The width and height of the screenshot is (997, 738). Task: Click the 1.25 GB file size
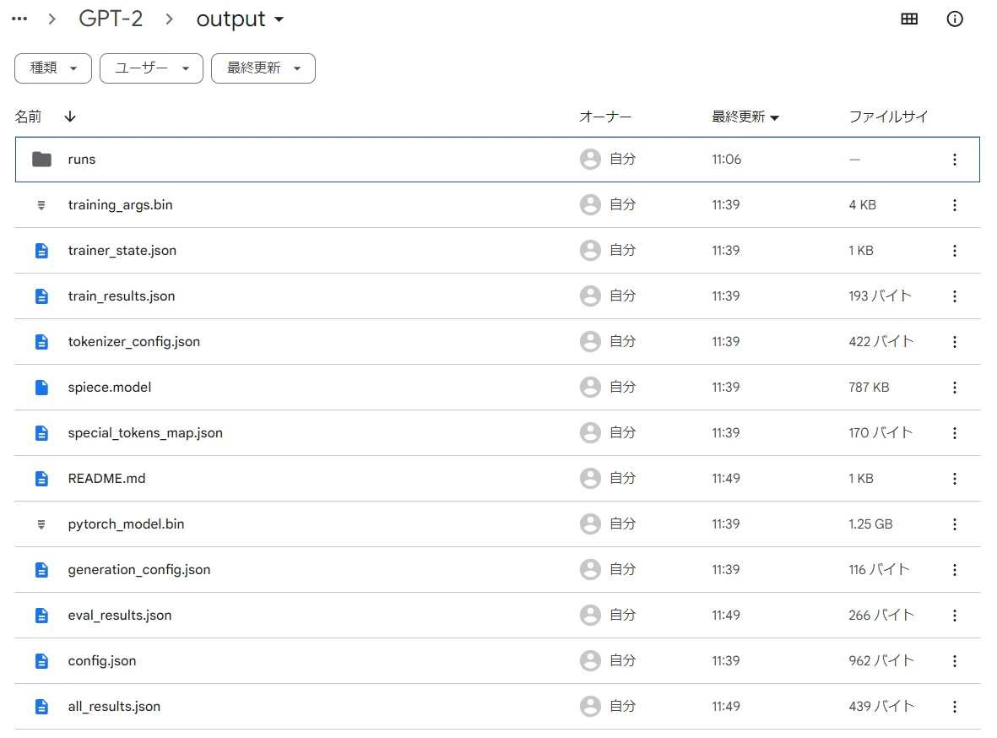[x=870, y=524]
